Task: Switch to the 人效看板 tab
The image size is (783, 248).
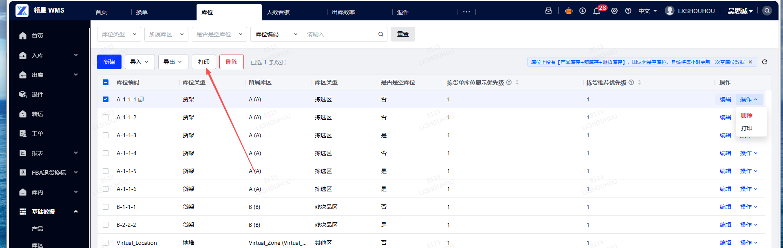Action: pyautogui.click(x=278, y=12)
